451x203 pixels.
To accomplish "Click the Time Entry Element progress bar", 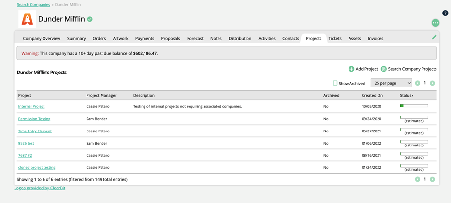I will pos(414,130).
